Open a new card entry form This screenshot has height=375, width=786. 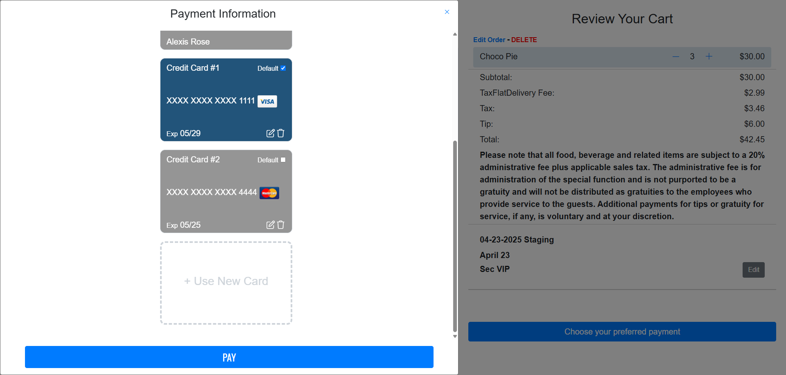[226, 281]
